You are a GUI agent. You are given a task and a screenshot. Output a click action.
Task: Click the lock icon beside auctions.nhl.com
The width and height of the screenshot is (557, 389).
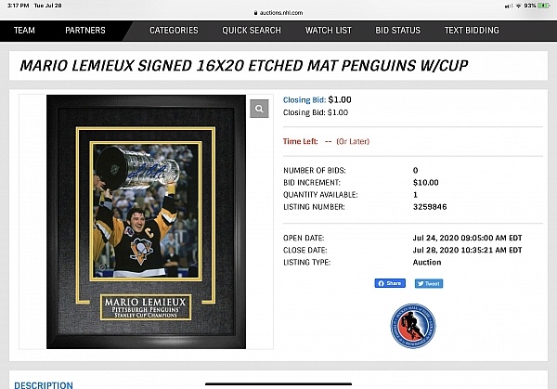click(x=255, y=13)
